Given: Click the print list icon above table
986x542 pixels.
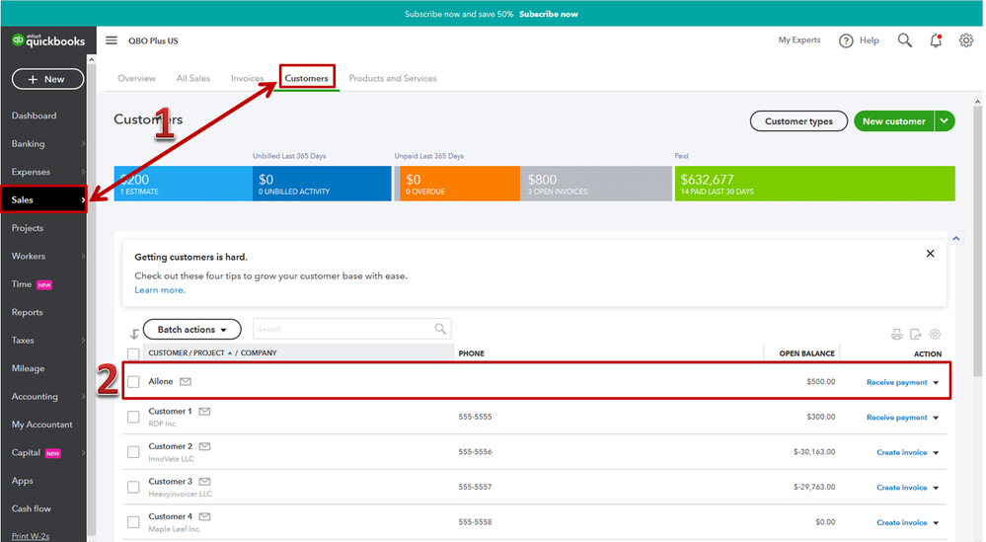Looking at the screenshot, I should 897,335.
